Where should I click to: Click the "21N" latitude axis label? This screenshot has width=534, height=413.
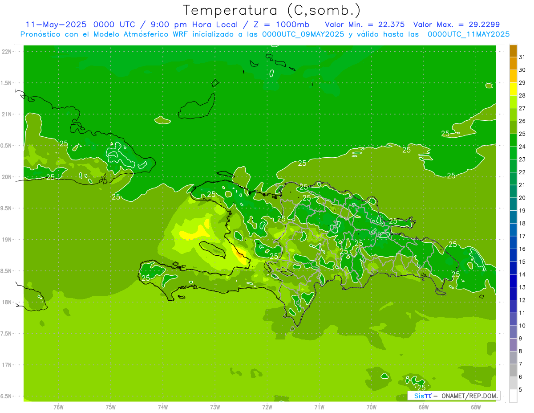(7, 114)
